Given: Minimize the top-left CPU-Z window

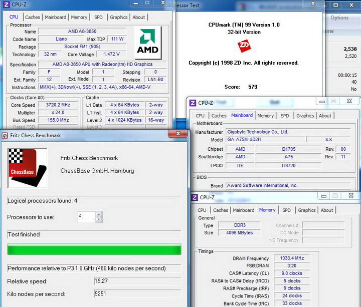Looking at the screenshot, I should click(x=135, y=3).
